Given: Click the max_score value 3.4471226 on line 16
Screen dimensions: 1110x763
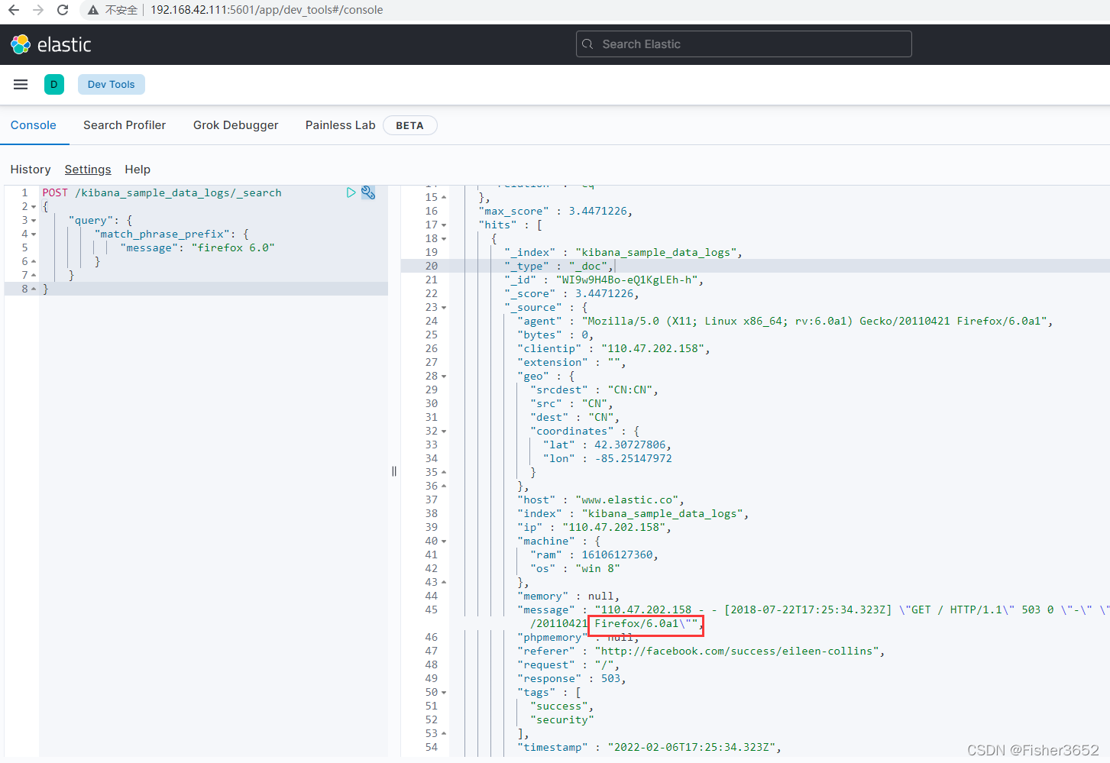Looking at the screenshot, I should pos(597,212).
